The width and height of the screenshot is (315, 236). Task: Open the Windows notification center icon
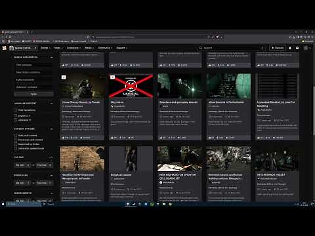312,204
